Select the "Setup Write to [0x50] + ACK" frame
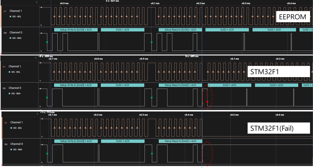313x168 pixels. pos(76,30)
